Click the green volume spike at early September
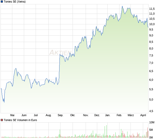The width and height of the screenshot is (159, 140). pos(60,134)
